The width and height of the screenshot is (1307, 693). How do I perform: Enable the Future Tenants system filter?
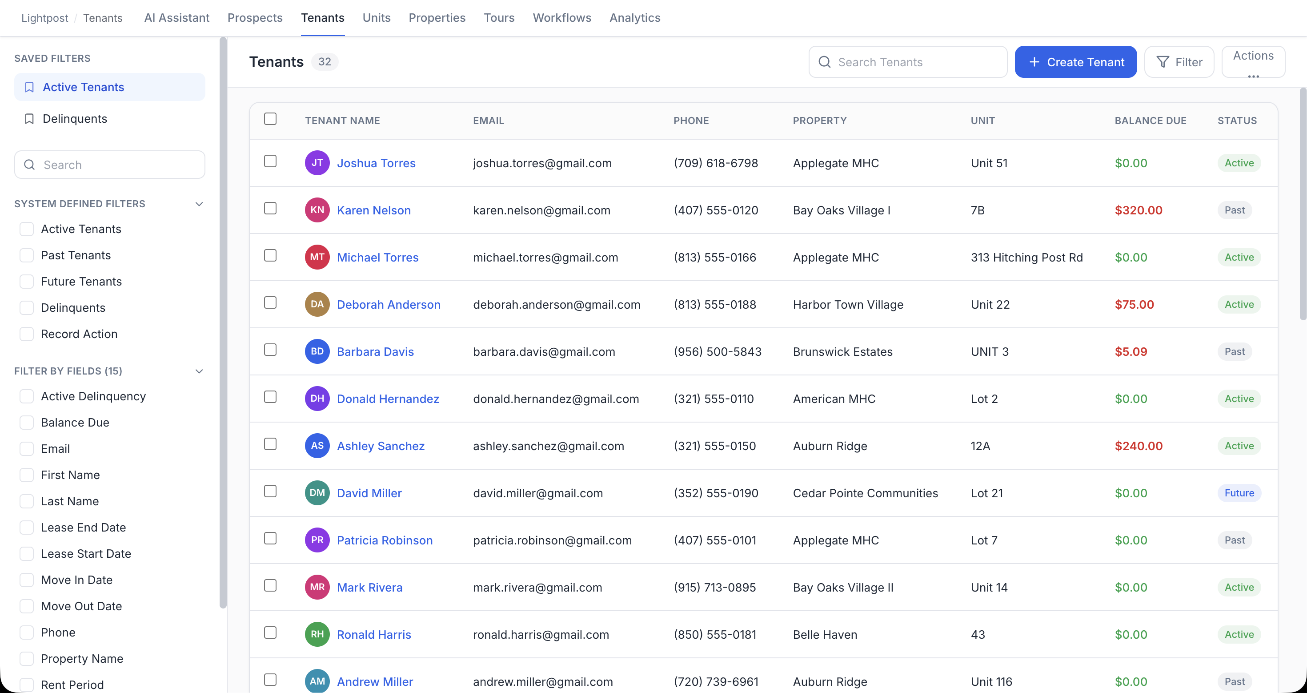coord(26,282)
